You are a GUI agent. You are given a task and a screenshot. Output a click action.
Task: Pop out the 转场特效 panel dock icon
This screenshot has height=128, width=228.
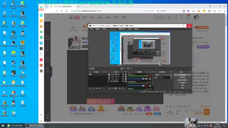coord(171,72)
